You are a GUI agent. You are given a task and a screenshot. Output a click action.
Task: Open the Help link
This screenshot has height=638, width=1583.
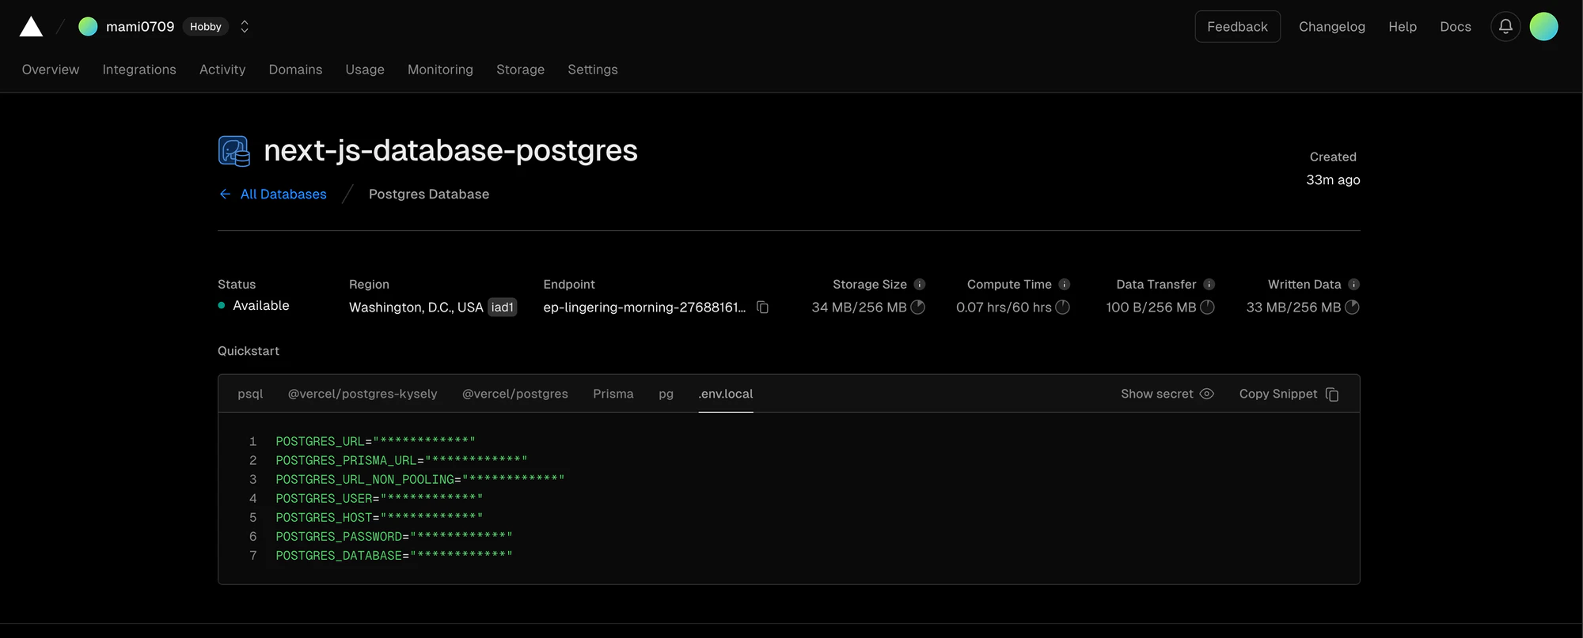(x=1403, y=27)
